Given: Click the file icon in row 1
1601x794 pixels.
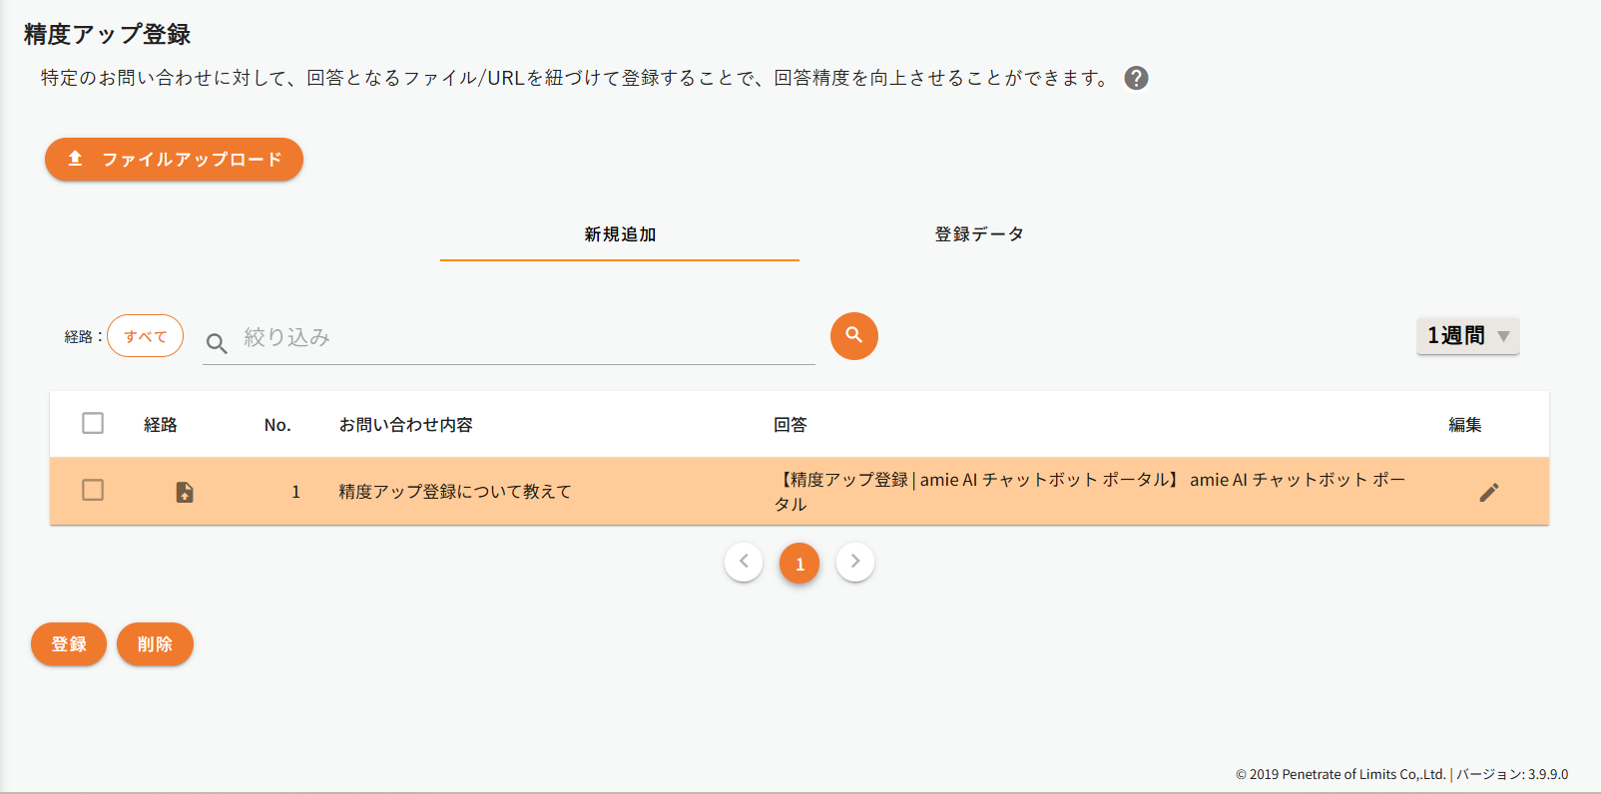Looking at the screenshot, I should pyautogui.click(x=185, y=492).
